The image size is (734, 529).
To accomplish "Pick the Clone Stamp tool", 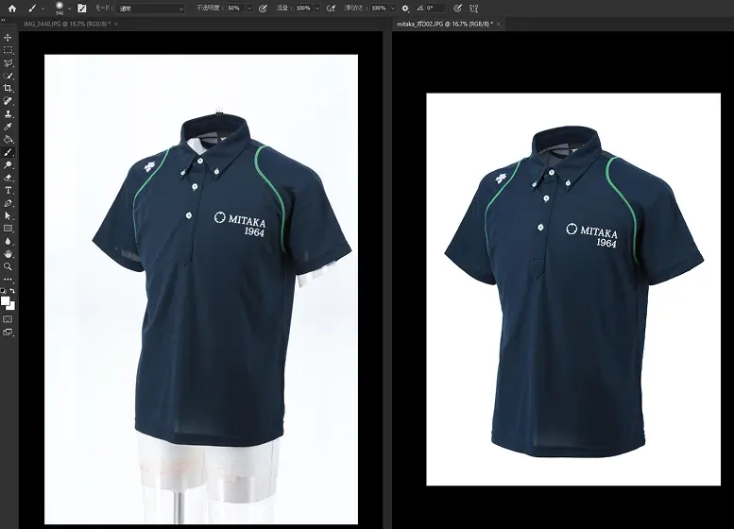I will coord(9,113).
